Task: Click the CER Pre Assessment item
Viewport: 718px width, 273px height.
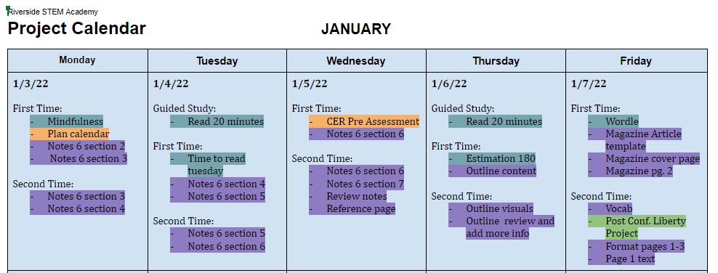Action: point(364,122)
